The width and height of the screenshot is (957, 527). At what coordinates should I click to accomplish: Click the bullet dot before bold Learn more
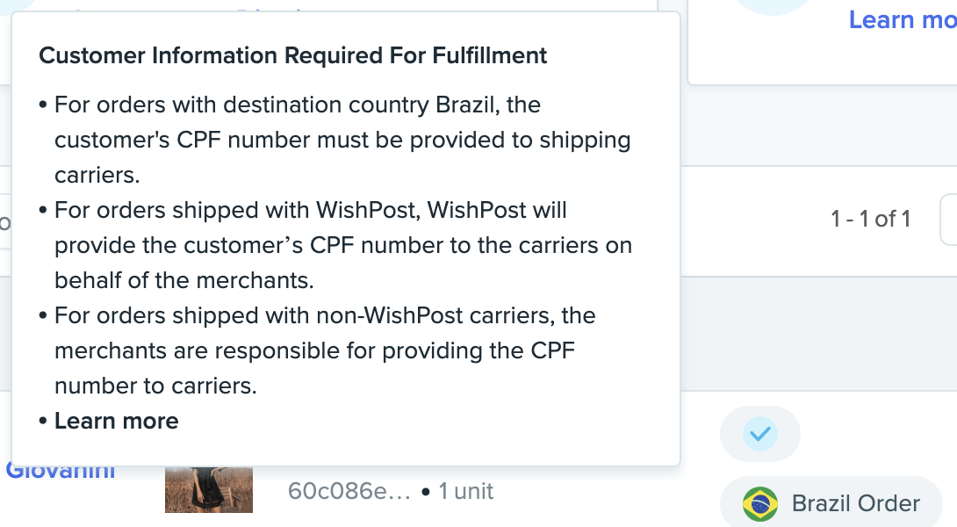[x=43, y=422]
